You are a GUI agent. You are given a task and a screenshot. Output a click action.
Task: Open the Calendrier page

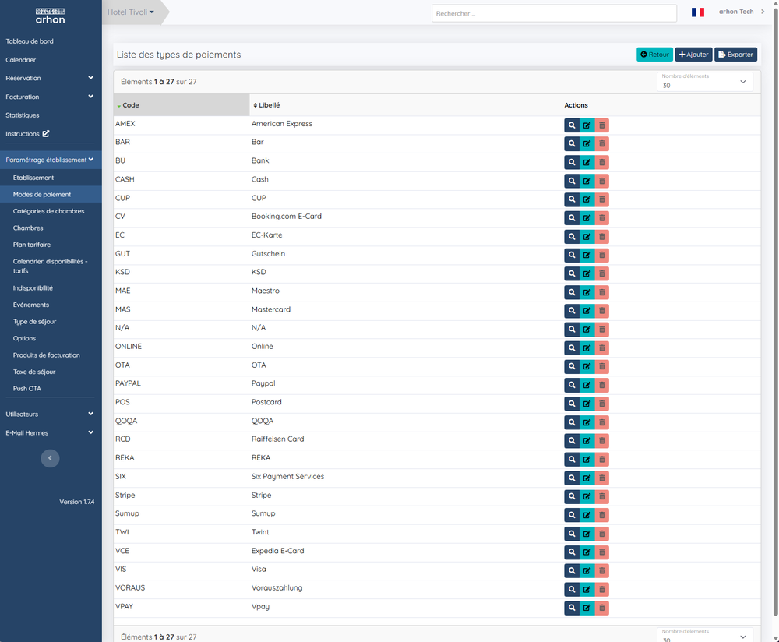pyautogui.click(x=21, y=60)
